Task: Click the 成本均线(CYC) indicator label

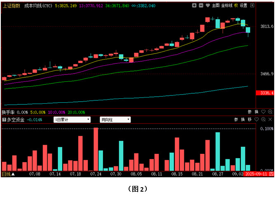Action: click(38, 6)
